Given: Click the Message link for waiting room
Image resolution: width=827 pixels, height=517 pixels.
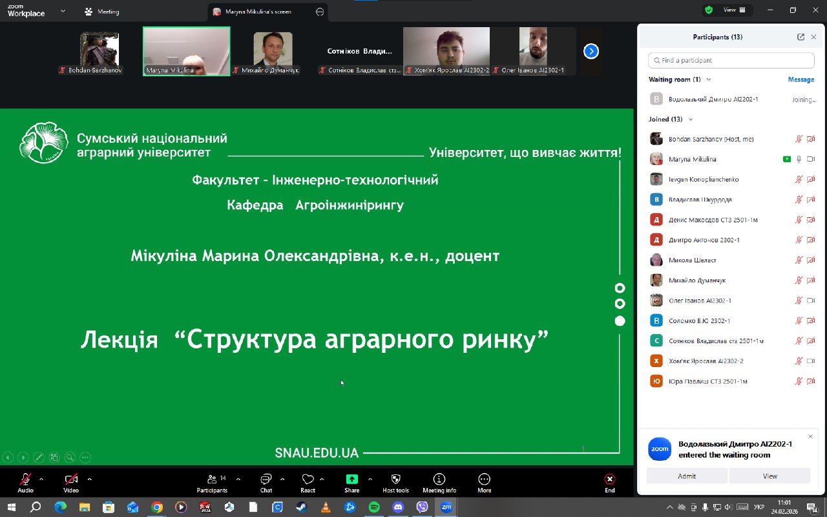Looking at the screenshot, I should pyautogui.click(x=801, y=79).
